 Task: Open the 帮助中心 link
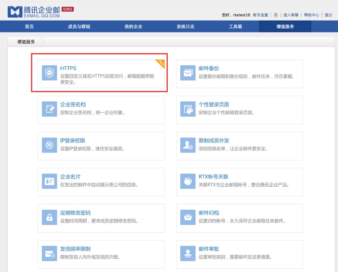(311, 15)
